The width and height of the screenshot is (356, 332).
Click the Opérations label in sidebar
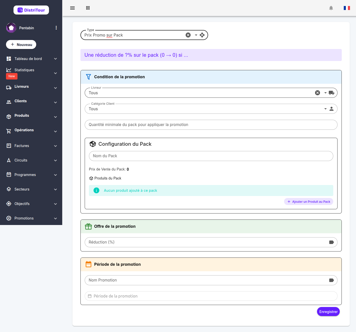point(24,130)
